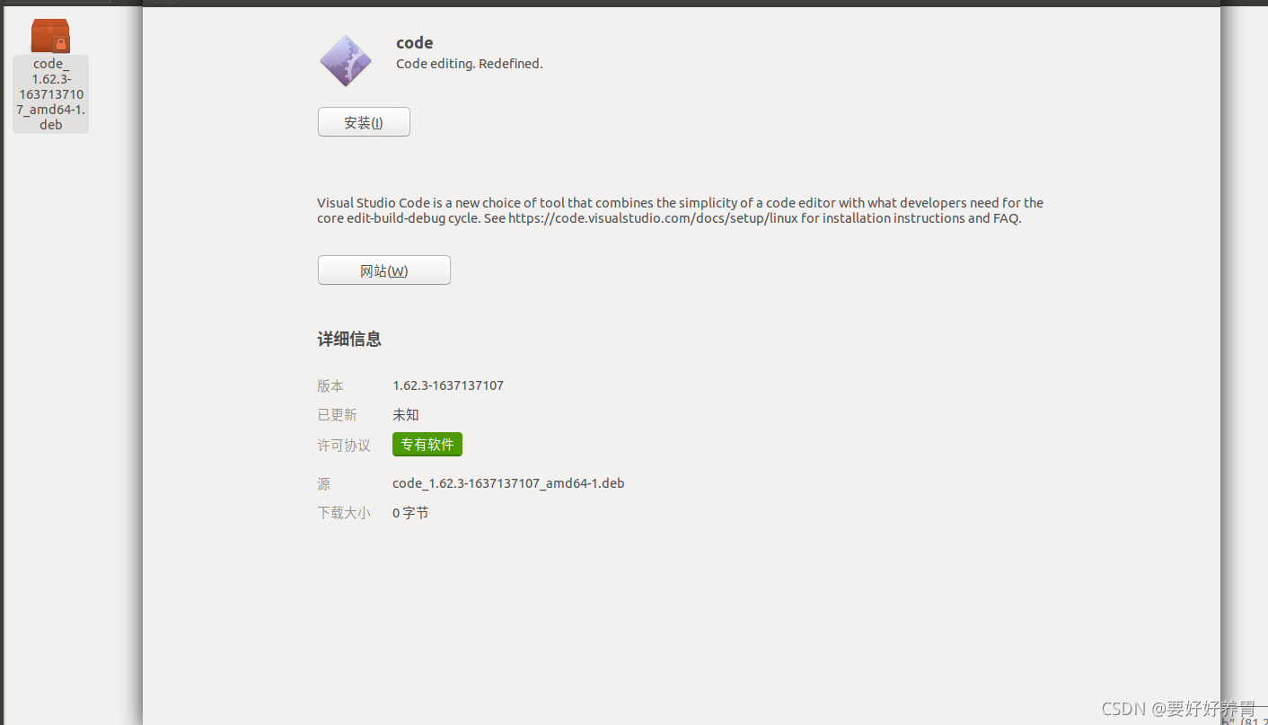
Task: Click the 已更新 label
Action: (x=337, y=415)
